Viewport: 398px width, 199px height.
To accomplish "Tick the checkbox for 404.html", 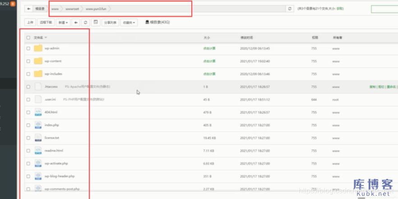I will 28,112.
